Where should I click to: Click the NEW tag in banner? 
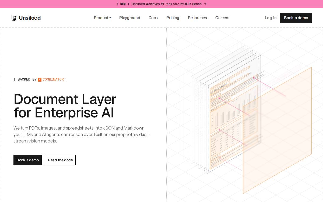tap(123, 4)
